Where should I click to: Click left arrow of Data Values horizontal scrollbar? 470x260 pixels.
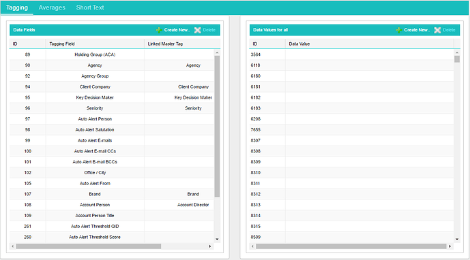(x=252, y=246)
